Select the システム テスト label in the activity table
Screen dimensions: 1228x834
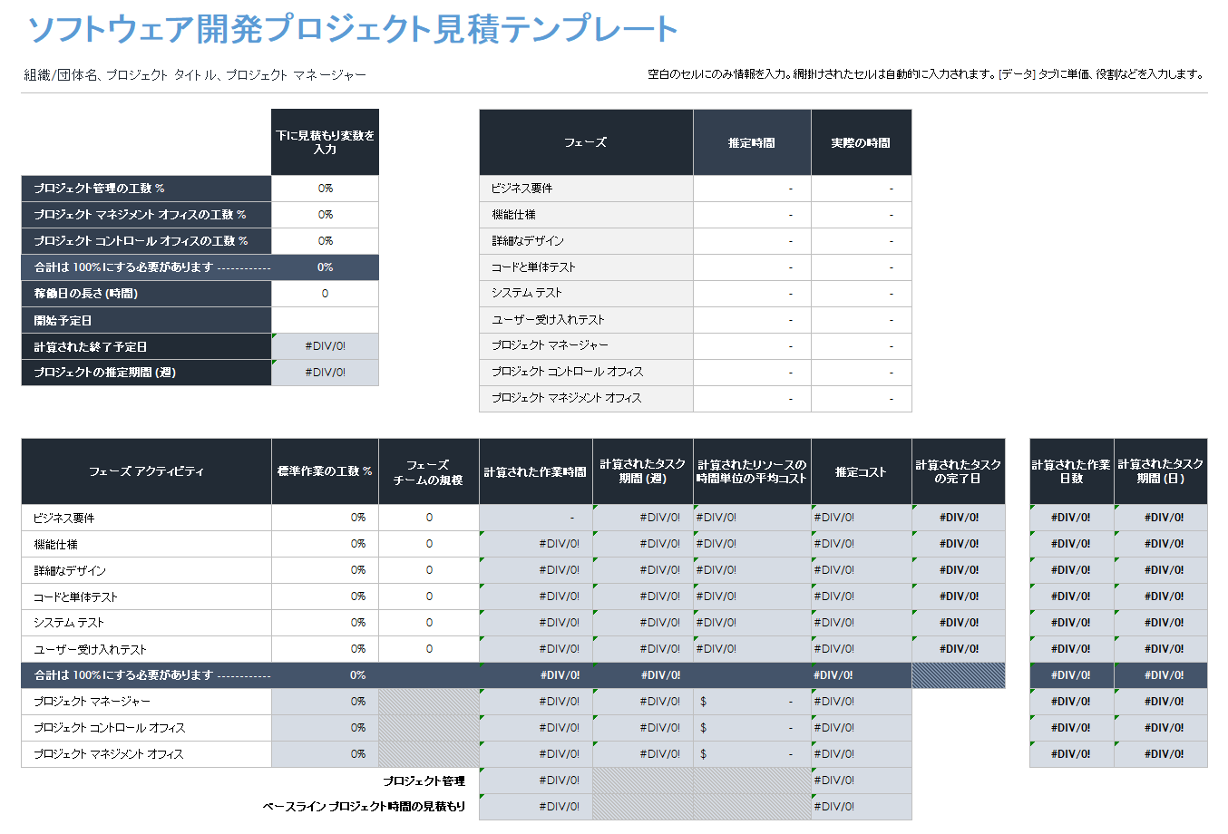146,623
